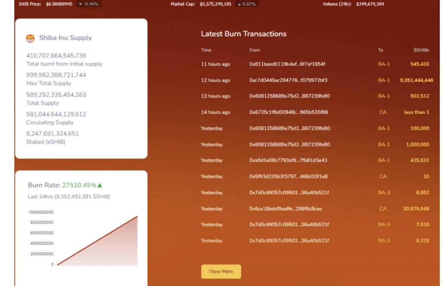Click the 545,433 burn amount
Viewport: 444px width, 286px height.
(x=420, y=64)
